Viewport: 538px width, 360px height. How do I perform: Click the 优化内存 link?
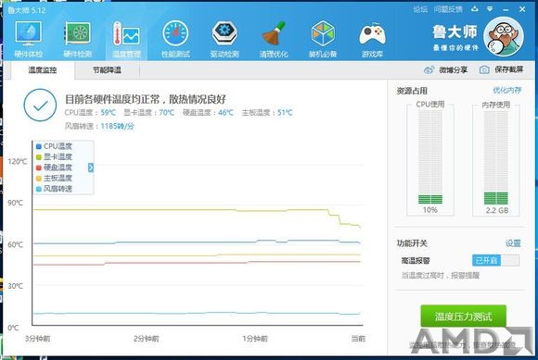pyautogui.click(x=506, y=90)
